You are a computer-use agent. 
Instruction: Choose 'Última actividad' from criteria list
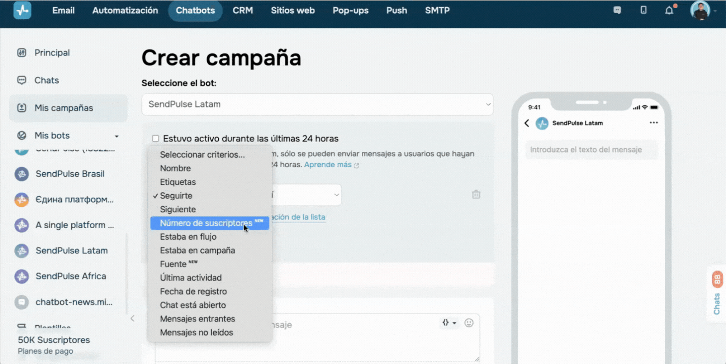tap(191, 278)
